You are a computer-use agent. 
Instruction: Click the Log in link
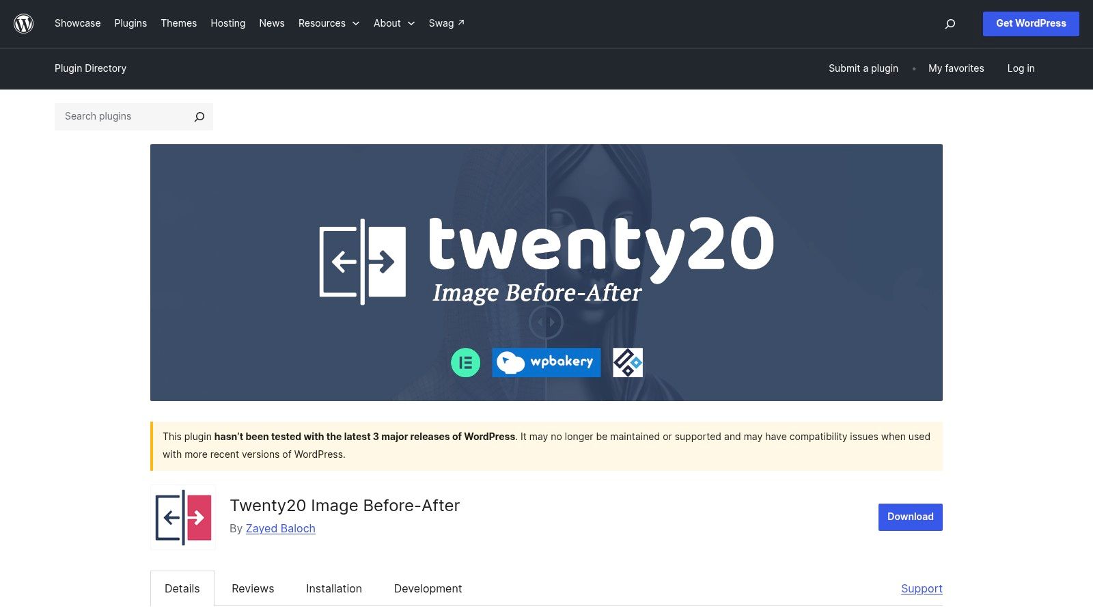click(x=1021, y=68)
